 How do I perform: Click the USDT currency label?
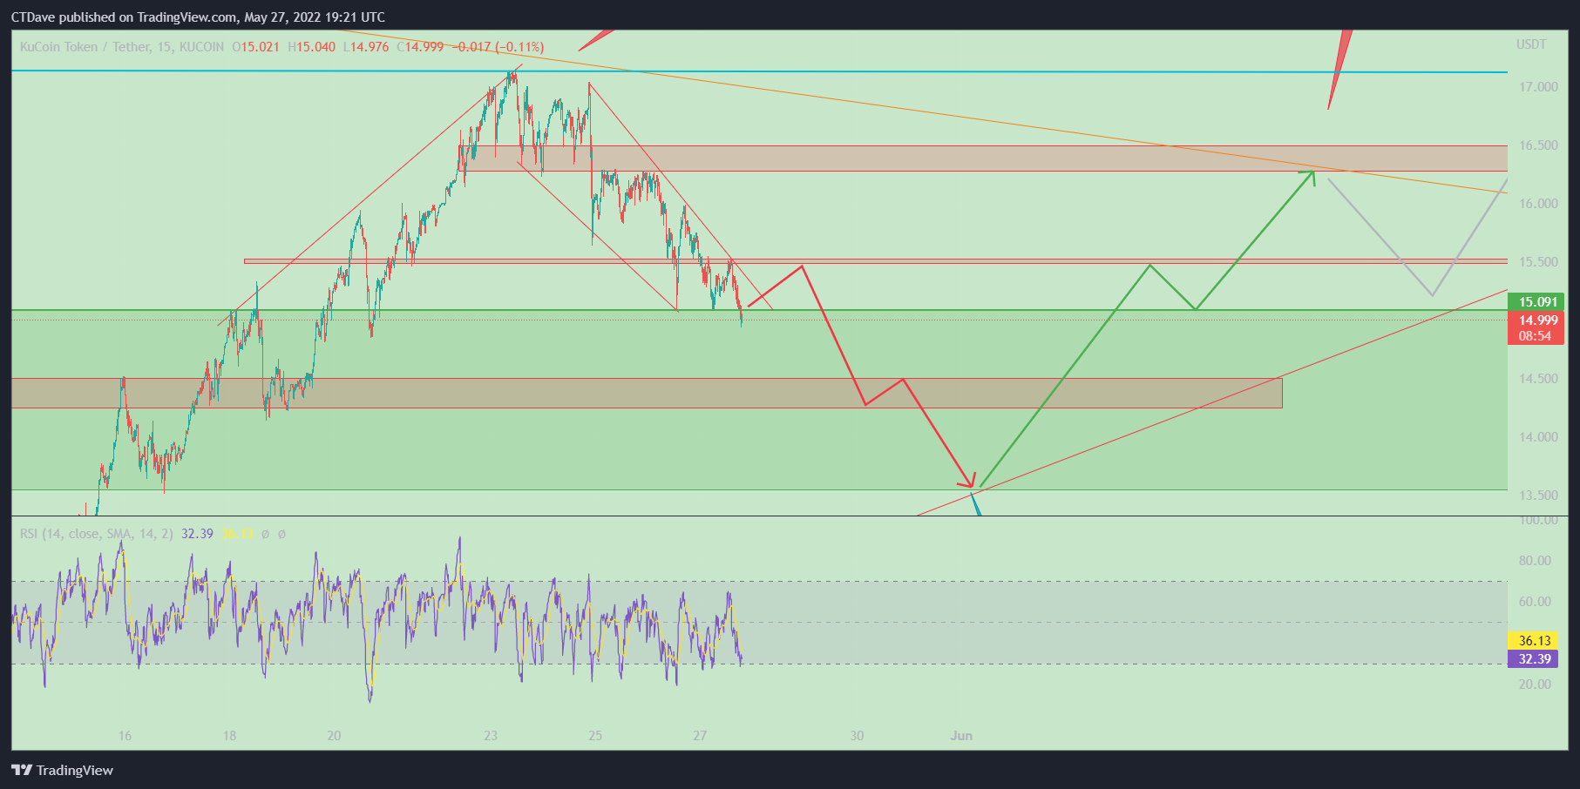pyautogui.click(x=1531, y=44)
